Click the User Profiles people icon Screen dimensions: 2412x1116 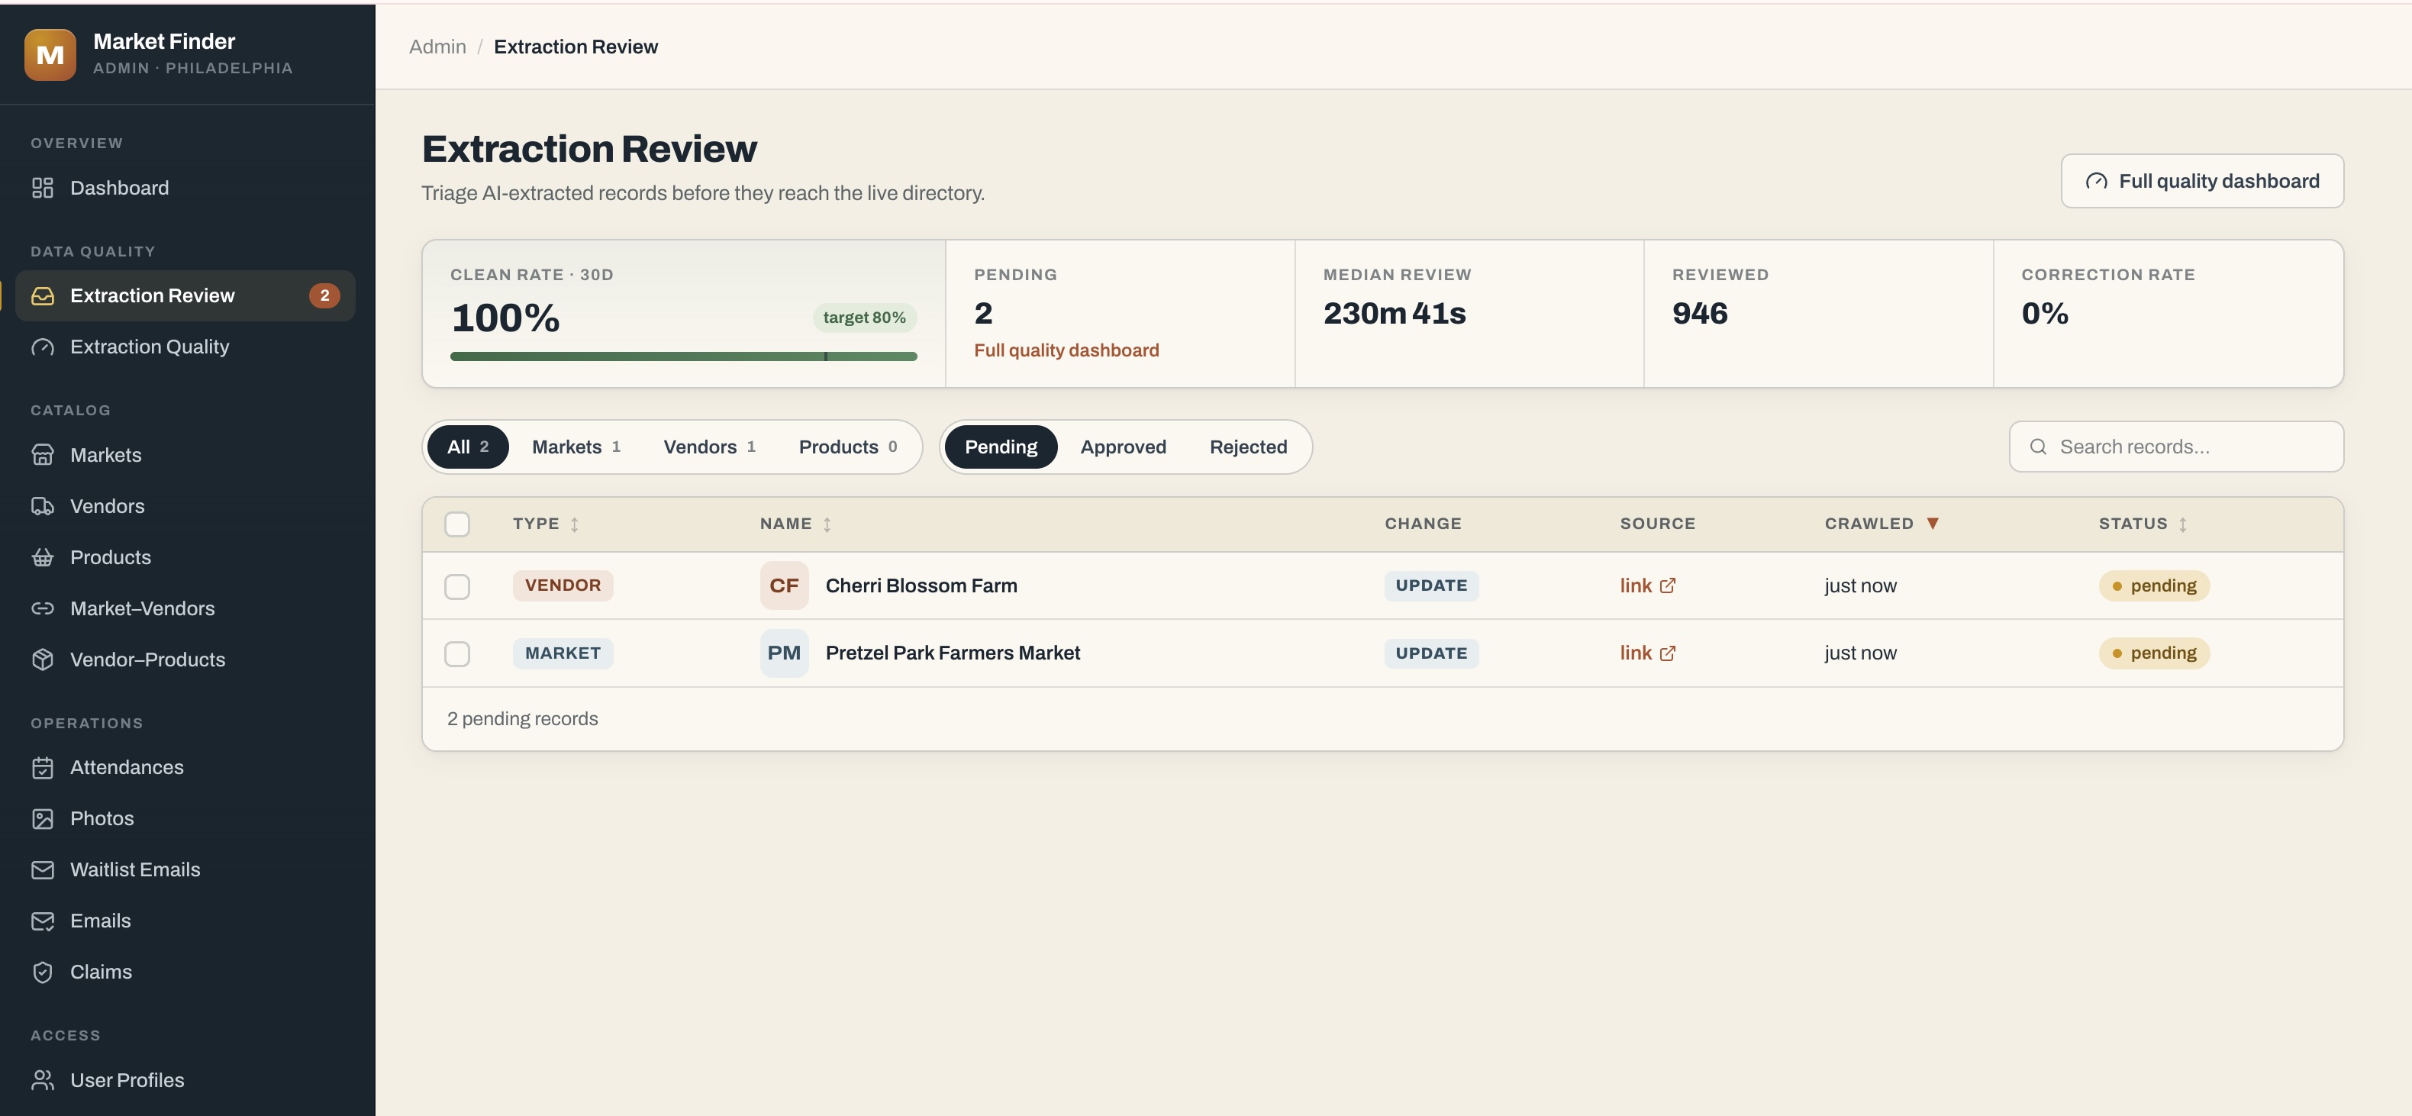point(42,1080)
